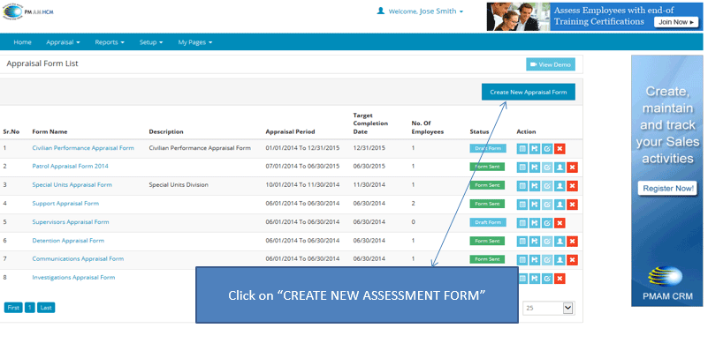Click the copy-form icon for Communications Appraisal Form

535,260
